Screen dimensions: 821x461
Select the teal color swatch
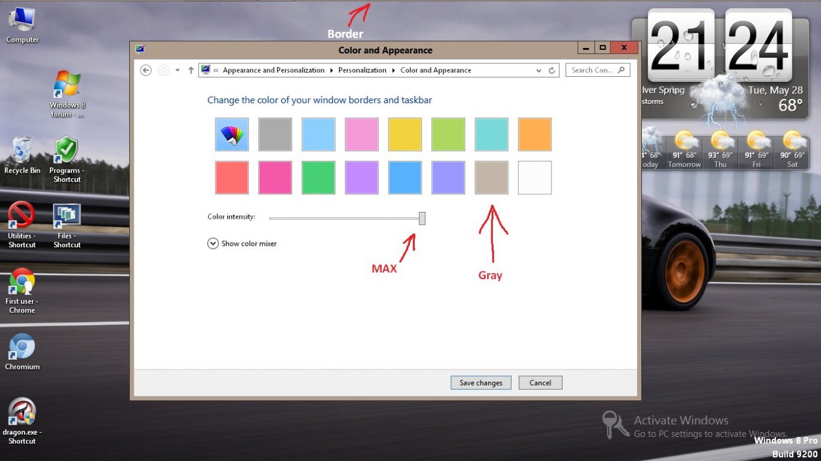(492, 135)
